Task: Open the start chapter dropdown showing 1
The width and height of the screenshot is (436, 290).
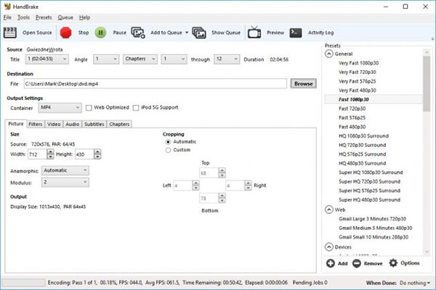Action: coord(174,59)
